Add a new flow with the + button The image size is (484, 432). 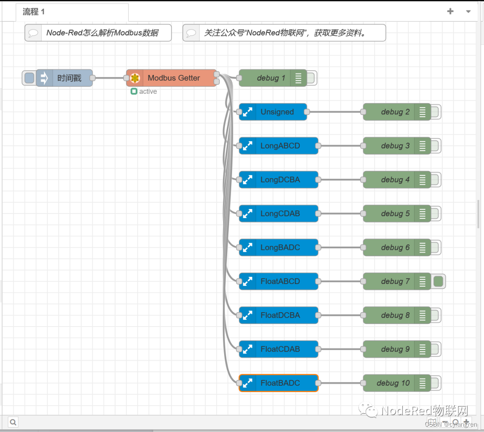point(450,12)
